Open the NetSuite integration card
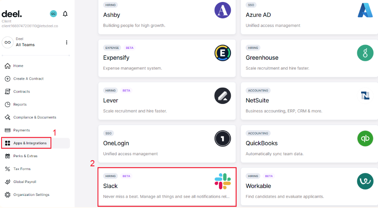Viewport: 378px width, 208px height. pyautogui.click(x=309, y=101)
